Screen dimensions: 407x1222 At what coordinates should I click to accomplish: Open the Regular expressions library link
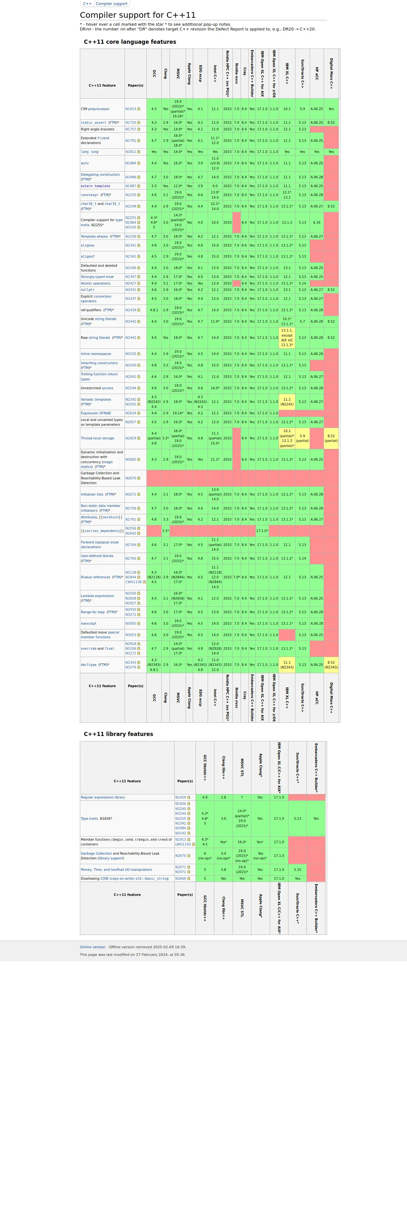pyautogui.click(x=103, y=798)
